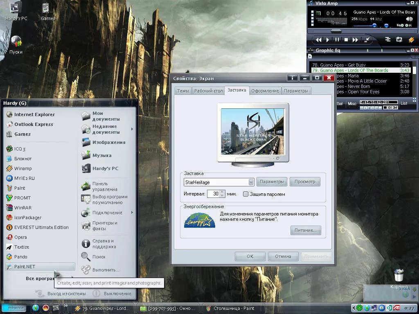Select the Заставка tab
The width and height of the screenshot is (419, 314).
click(x=237, y=90)
